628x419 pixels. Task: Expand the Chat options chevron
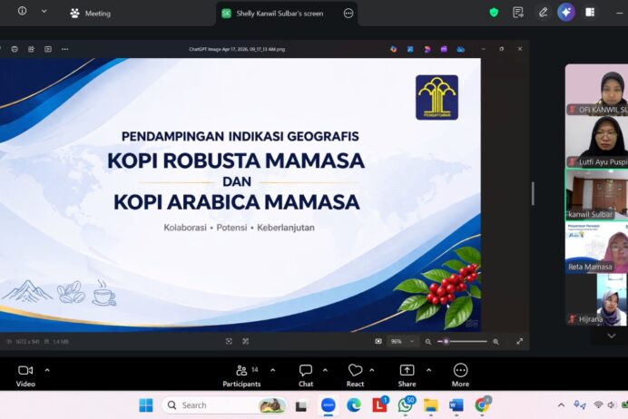coord(327,370)
